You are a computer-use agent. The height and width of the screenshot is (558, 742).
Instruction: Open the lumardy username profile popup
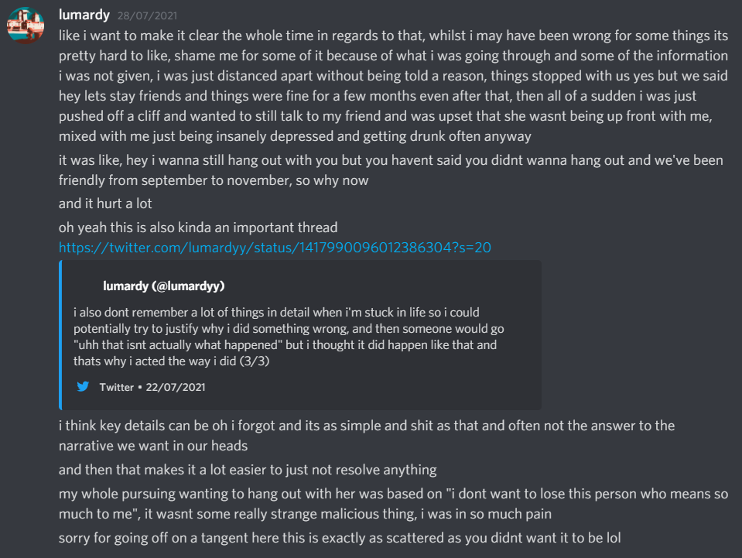click(84, 14)
